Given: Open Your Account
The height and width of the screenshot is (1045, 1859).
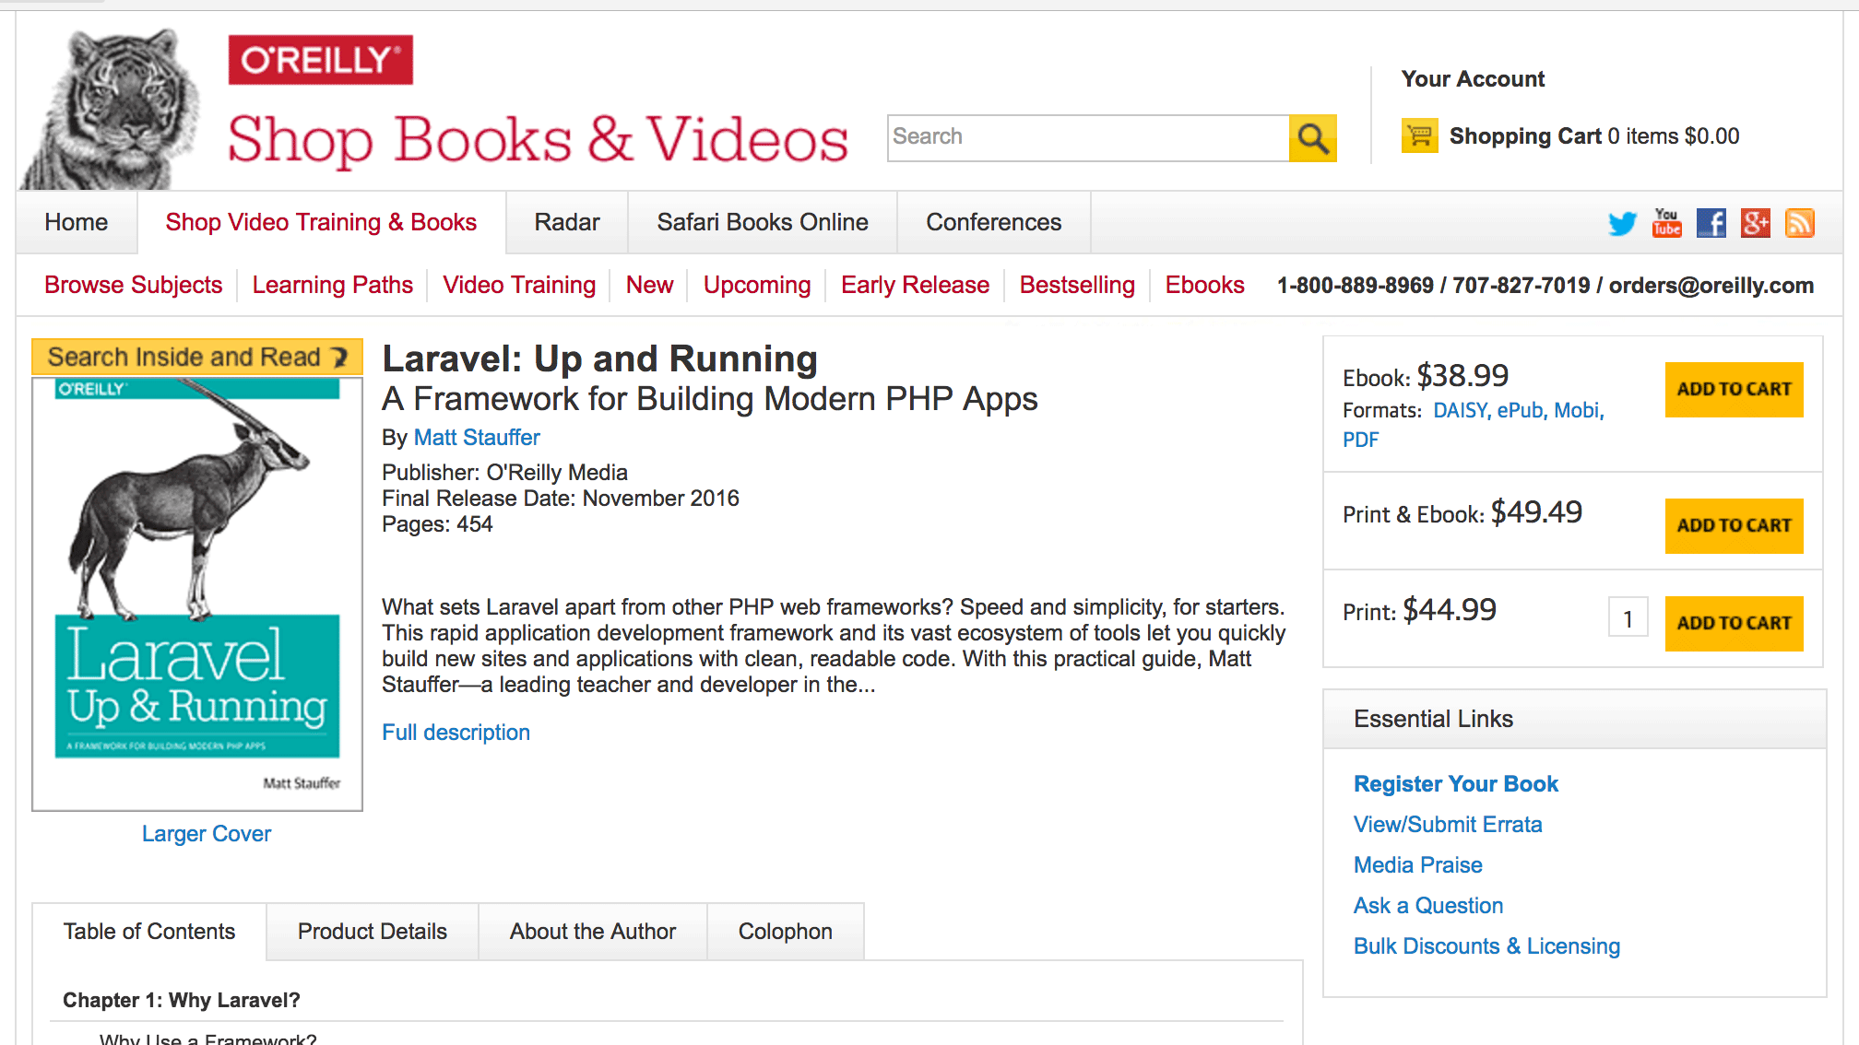Looking at the screenshot, I should click(1473, 79).
